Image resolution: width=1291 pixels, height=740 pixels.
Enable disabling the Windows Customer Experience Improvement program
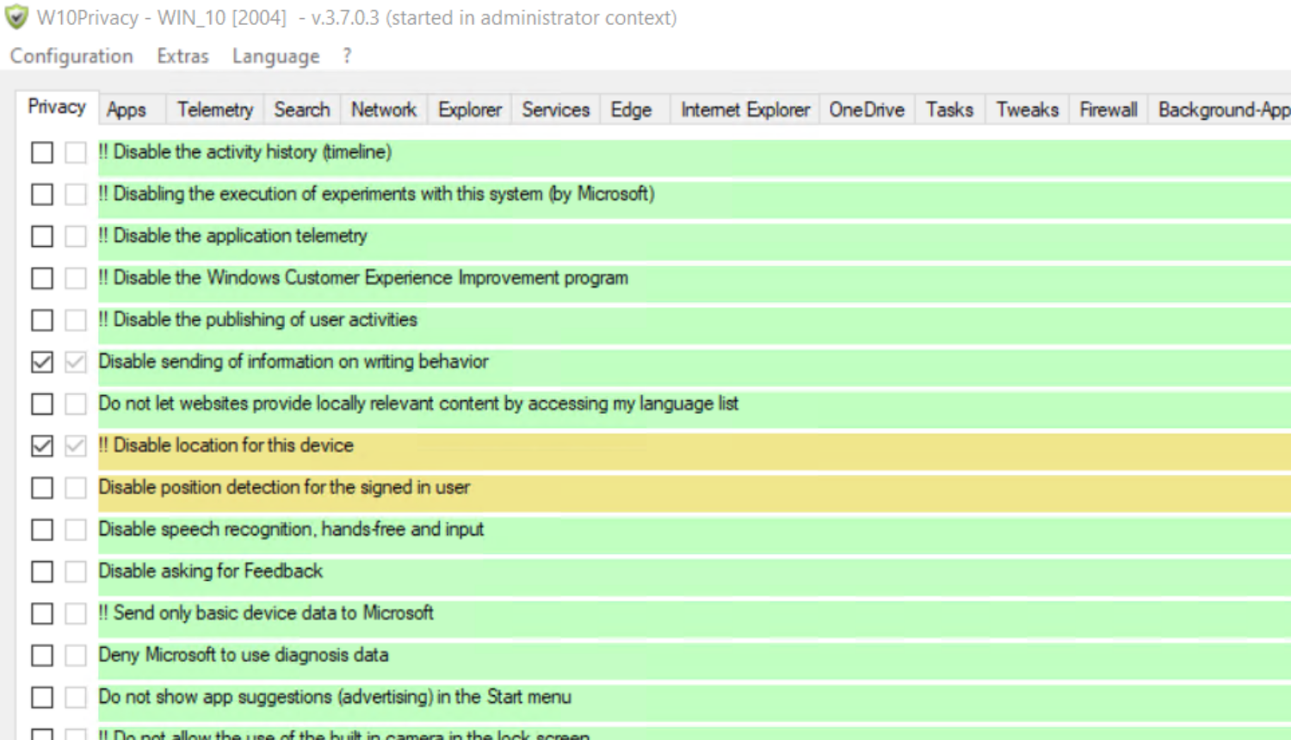(41, 278)
